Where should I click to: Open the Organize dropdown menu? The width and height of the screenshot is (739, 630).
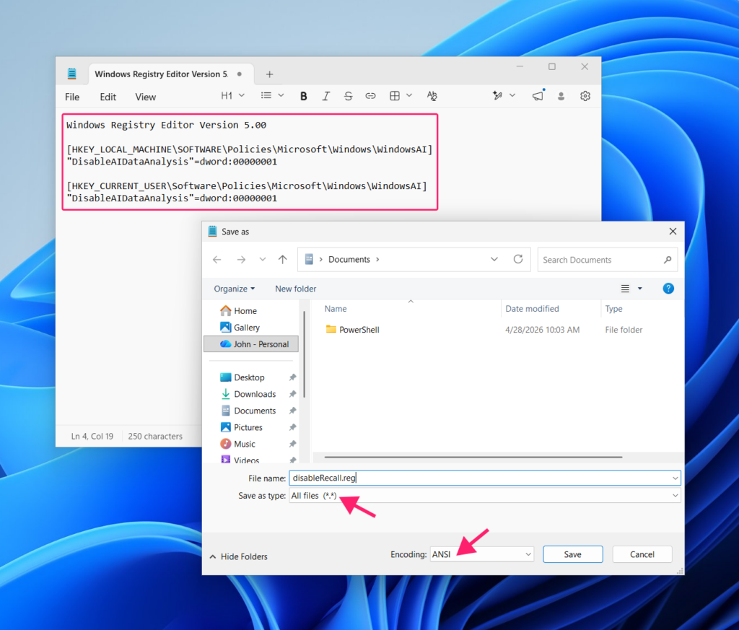click(x=235, y=289)
